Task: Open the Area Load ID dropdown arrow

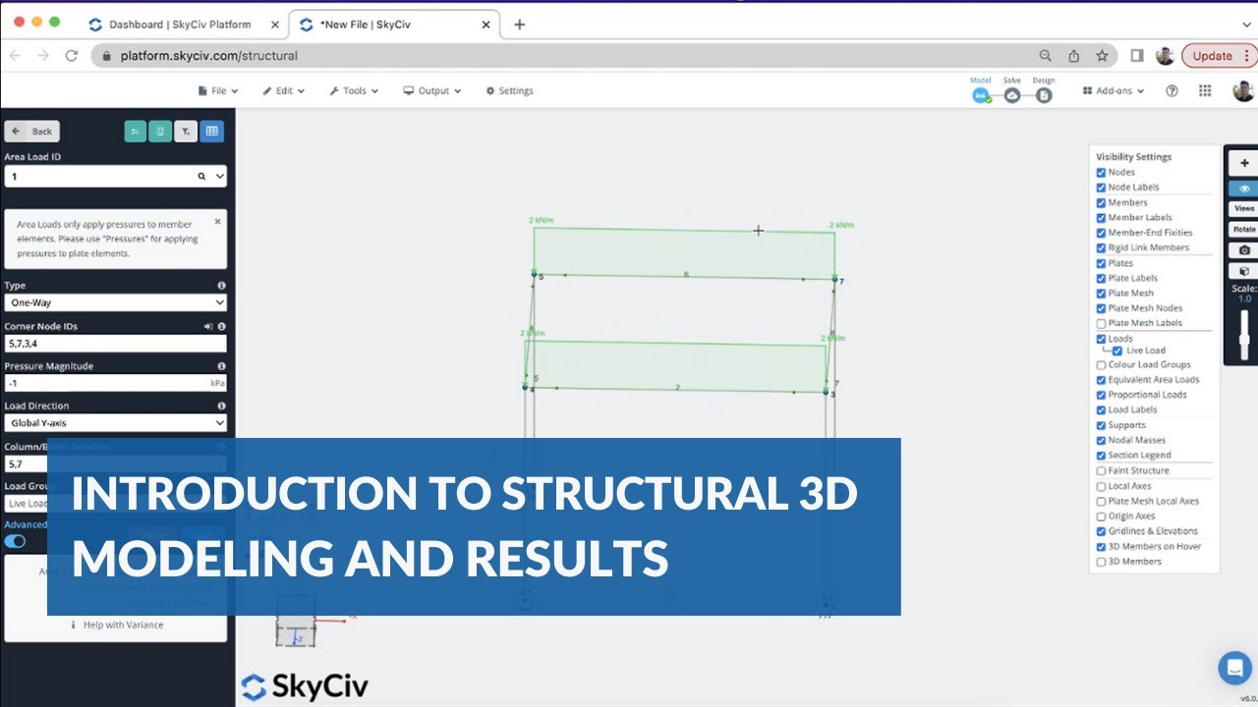Action: tap(219, 177)
